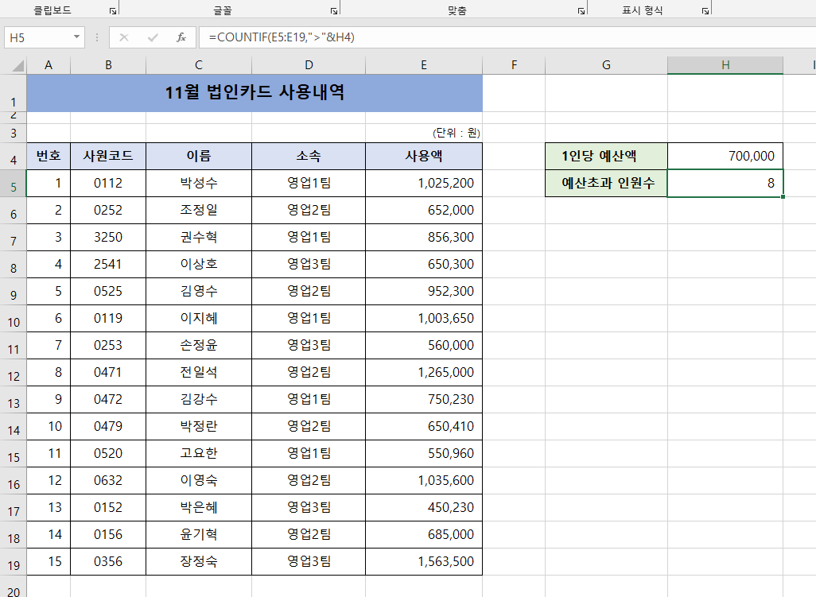Click the 영업3팀 cell in 이상호 row
Viewport: 816px width, 597px height.
pyautogui.click(x=309, y=264)
